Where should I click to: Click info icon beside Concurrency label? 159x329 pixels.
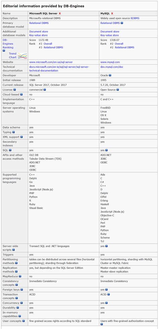click(22, 303)
